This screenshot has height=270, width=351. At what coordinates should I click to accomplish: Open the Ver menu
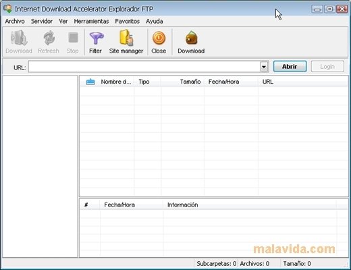coord(63,21)
